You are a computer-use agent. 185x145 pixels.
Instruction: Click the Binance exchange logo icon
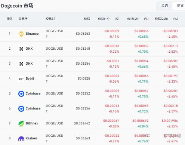pyautogui.click(x=21, y=34)
